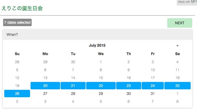Toggle off selected date 22
Screen dimensions: 197x112
point(101,86)
